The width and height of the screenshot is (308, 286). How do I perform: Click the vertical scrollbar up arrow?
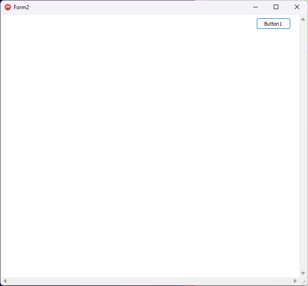[303, 19]
